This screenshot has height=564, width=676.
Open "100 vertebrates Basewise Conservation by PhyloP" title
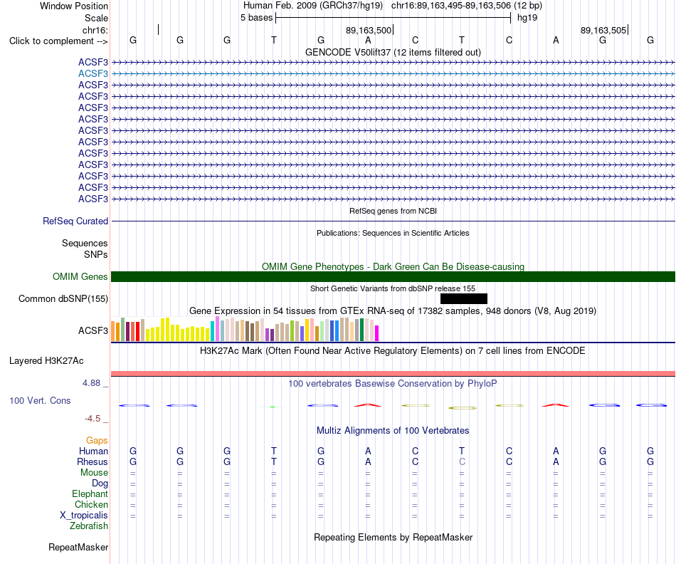393,383
